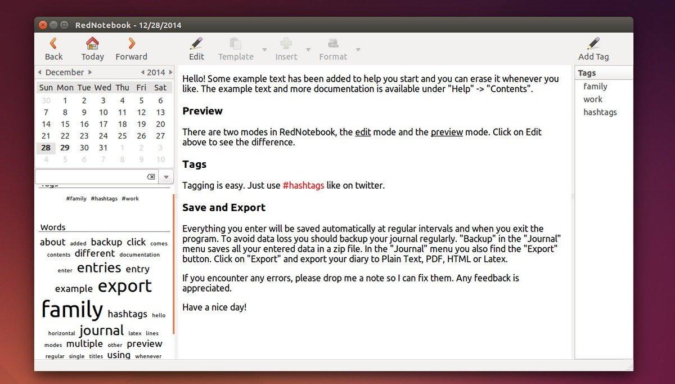Click the word 'entry' in word cloud
This screenshot has height=384, width=675.
click(x=137, y=269)
